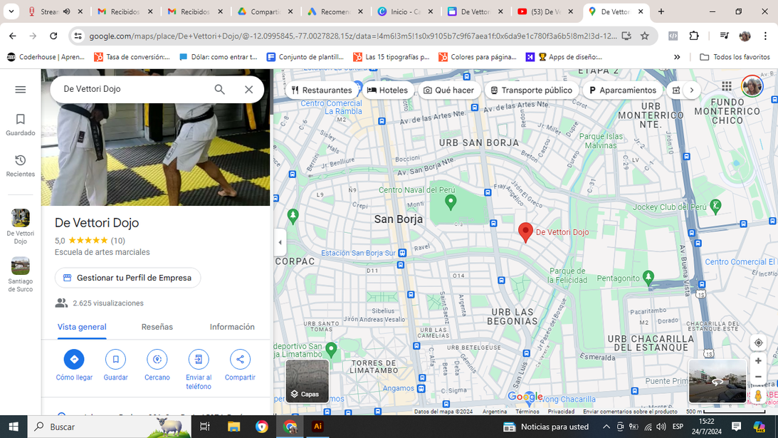Zoom in the map with plus

click(758, 361)
